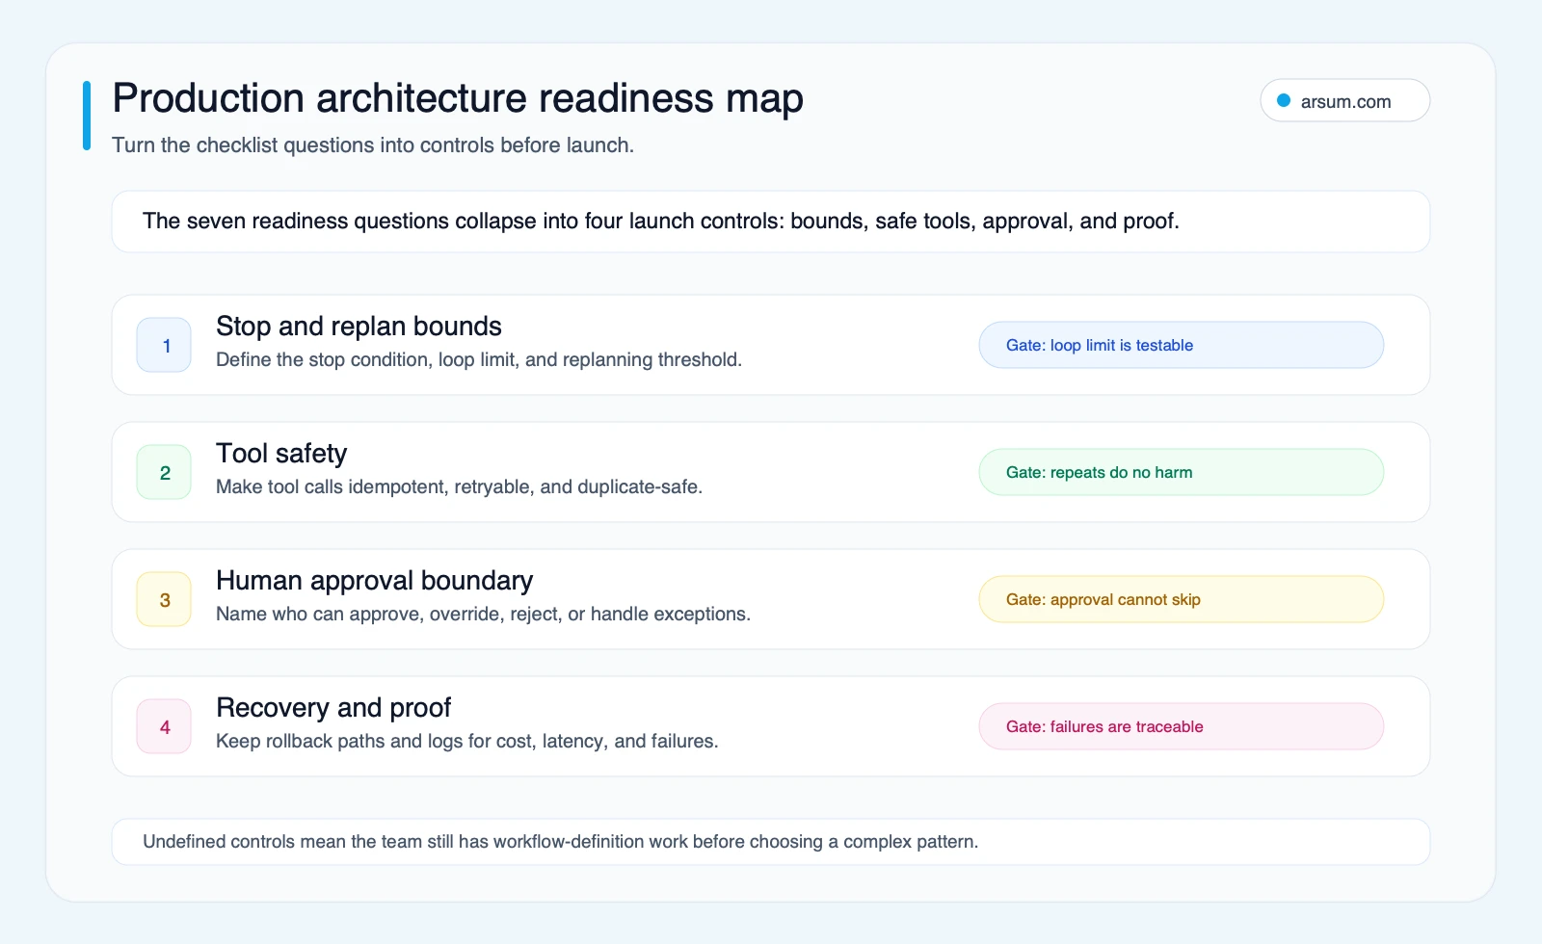Click the blue dot in arsum.com badge
The image size is (1542, 944).
pyautogui.click(x=1284, y=100)
